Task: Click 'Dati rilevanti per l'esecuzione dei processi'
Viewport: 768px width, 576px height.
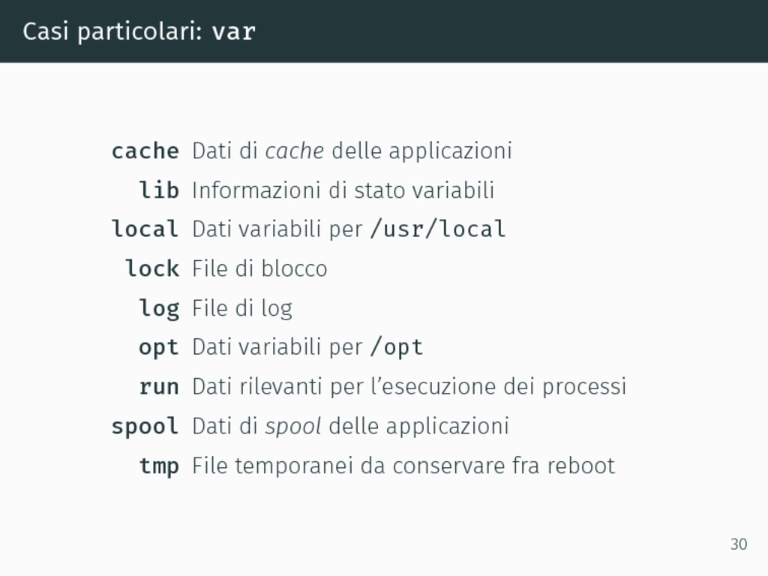Action: click(x=409, y=387)
